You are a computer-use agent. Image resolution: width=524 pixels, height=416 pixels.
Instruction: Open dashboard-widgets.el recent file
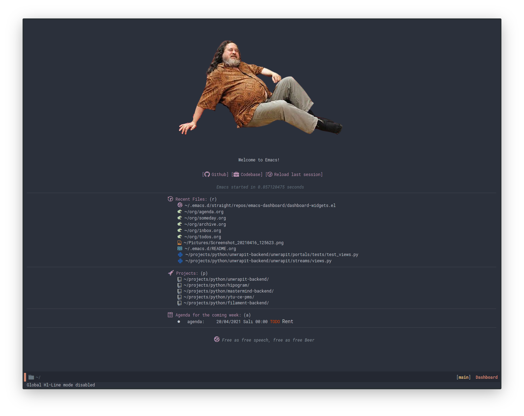[260, 206]
